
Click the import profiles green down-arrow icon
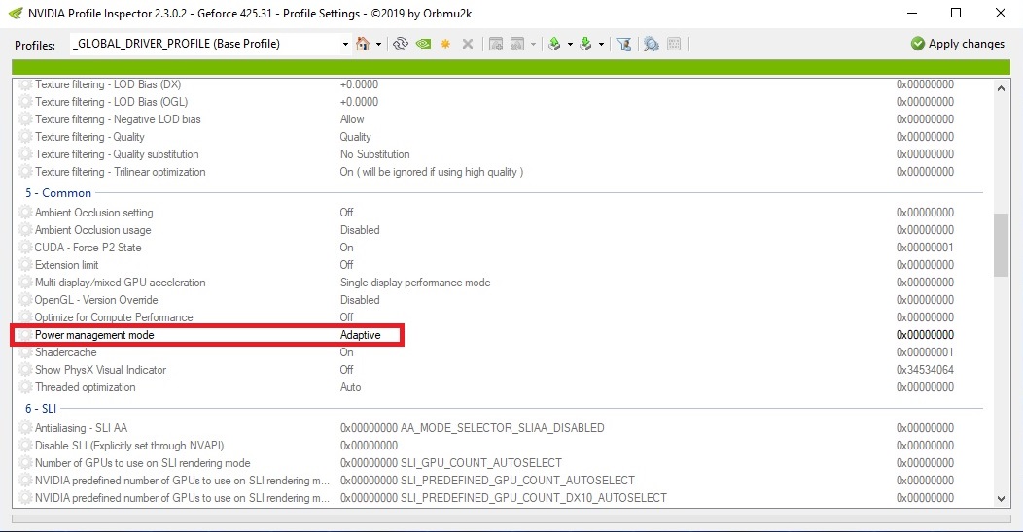click(585, 44)
